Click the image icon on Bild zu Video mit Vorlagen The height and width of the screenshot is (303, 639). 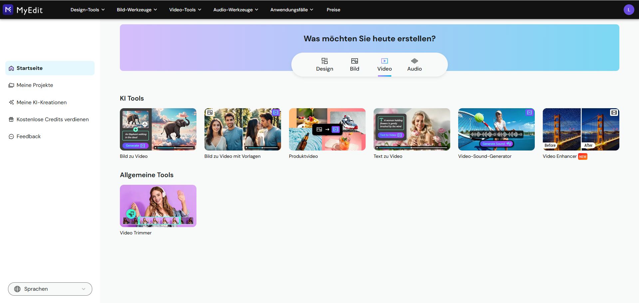pos(210,113)
